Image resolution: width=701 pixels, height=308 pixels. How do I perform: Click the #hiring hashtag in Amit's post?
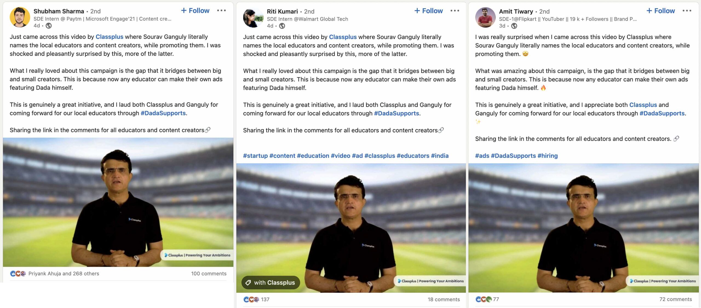547,156
